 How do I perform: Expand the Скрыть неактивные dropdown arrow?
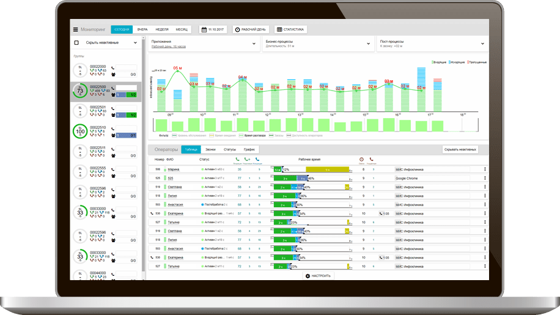pos(135,43)
